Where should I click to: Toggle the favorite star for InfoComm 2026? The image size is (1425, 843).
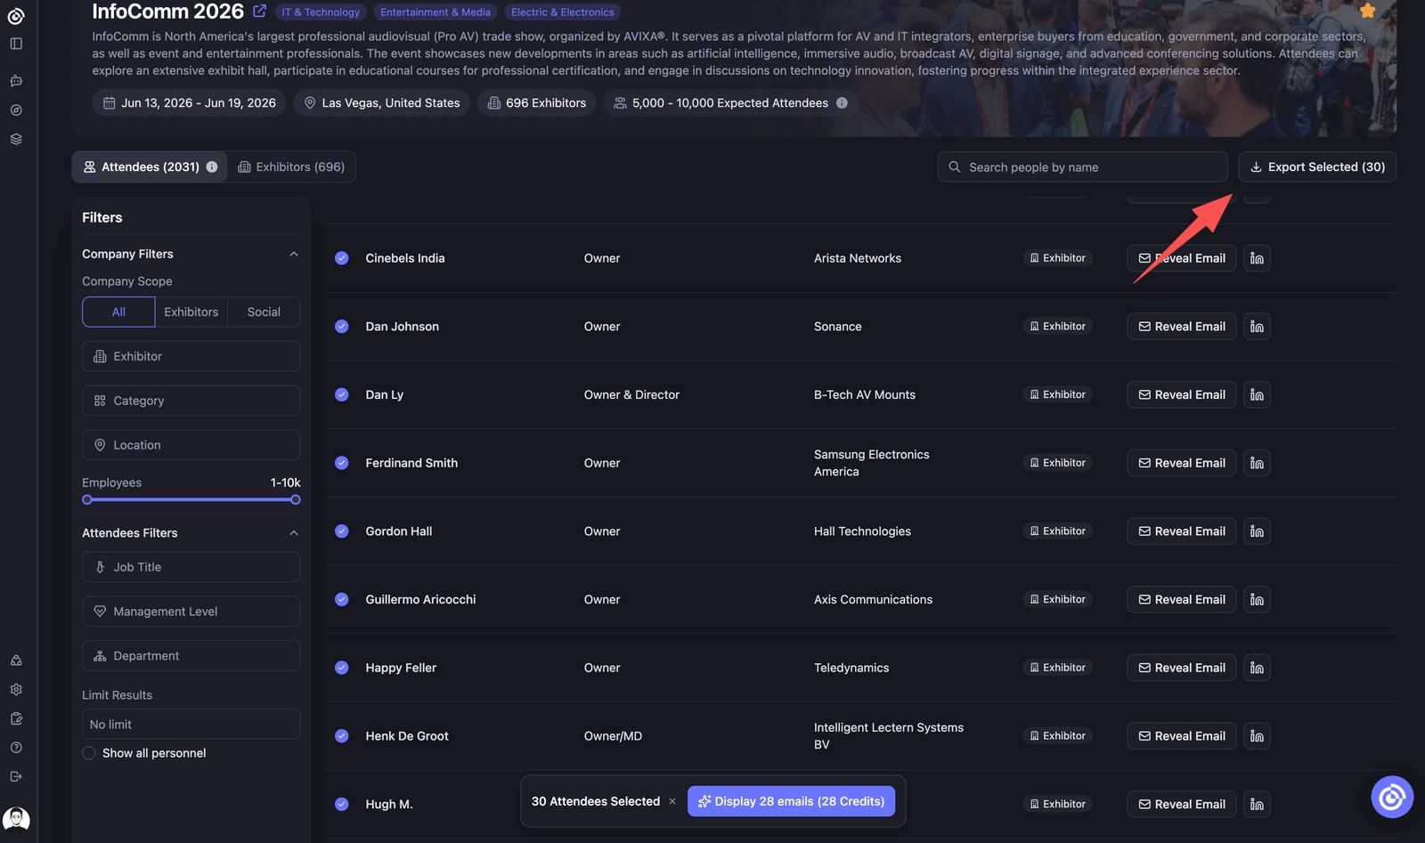click(1368, 11)
